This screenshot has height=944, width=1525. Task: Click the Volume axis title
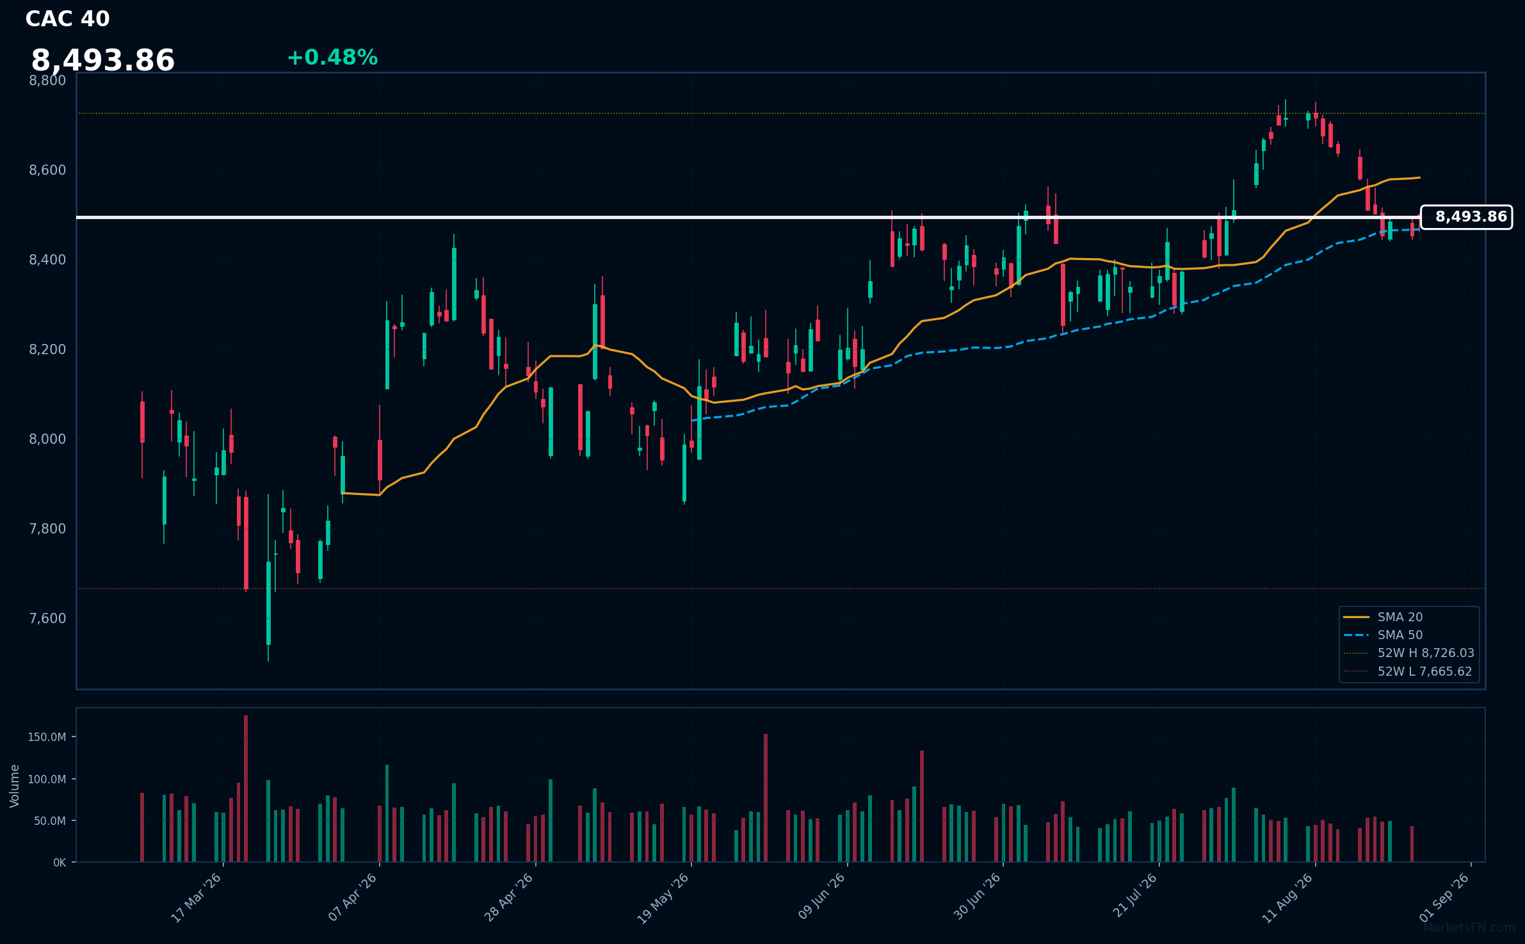point(15,786)
